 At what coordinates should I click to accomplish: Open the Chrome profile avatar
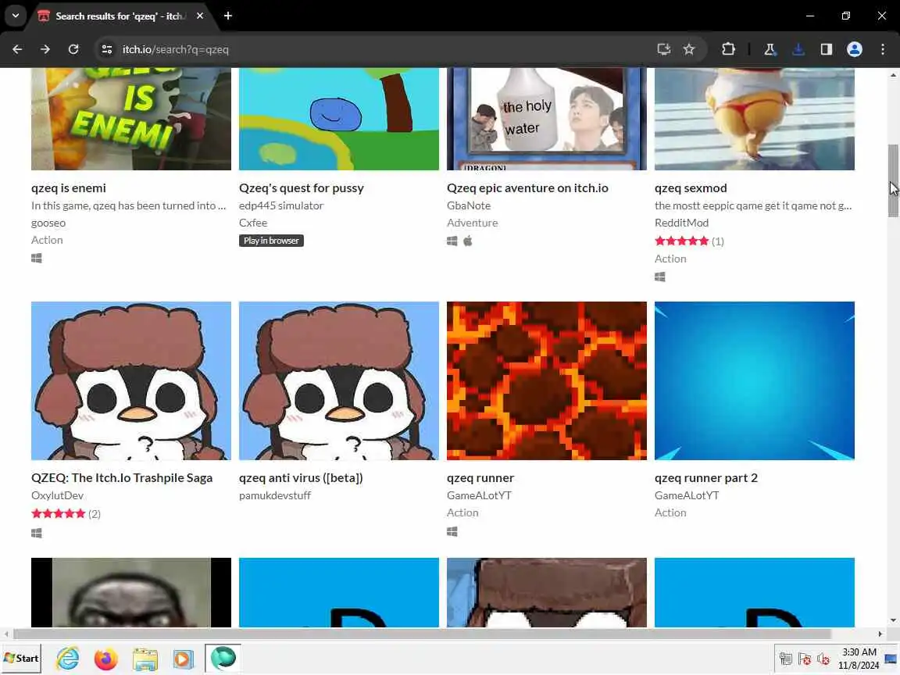854,49
